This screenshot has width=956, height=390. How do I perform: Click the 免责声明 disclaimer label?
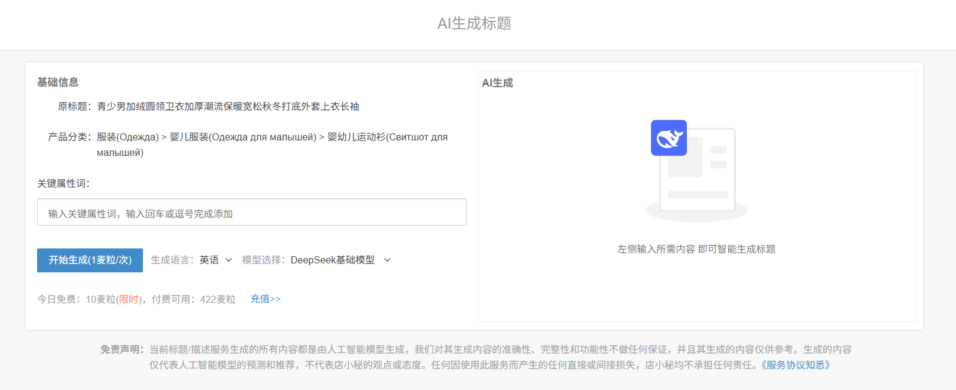pyautogui.click(x=121, y=349)
